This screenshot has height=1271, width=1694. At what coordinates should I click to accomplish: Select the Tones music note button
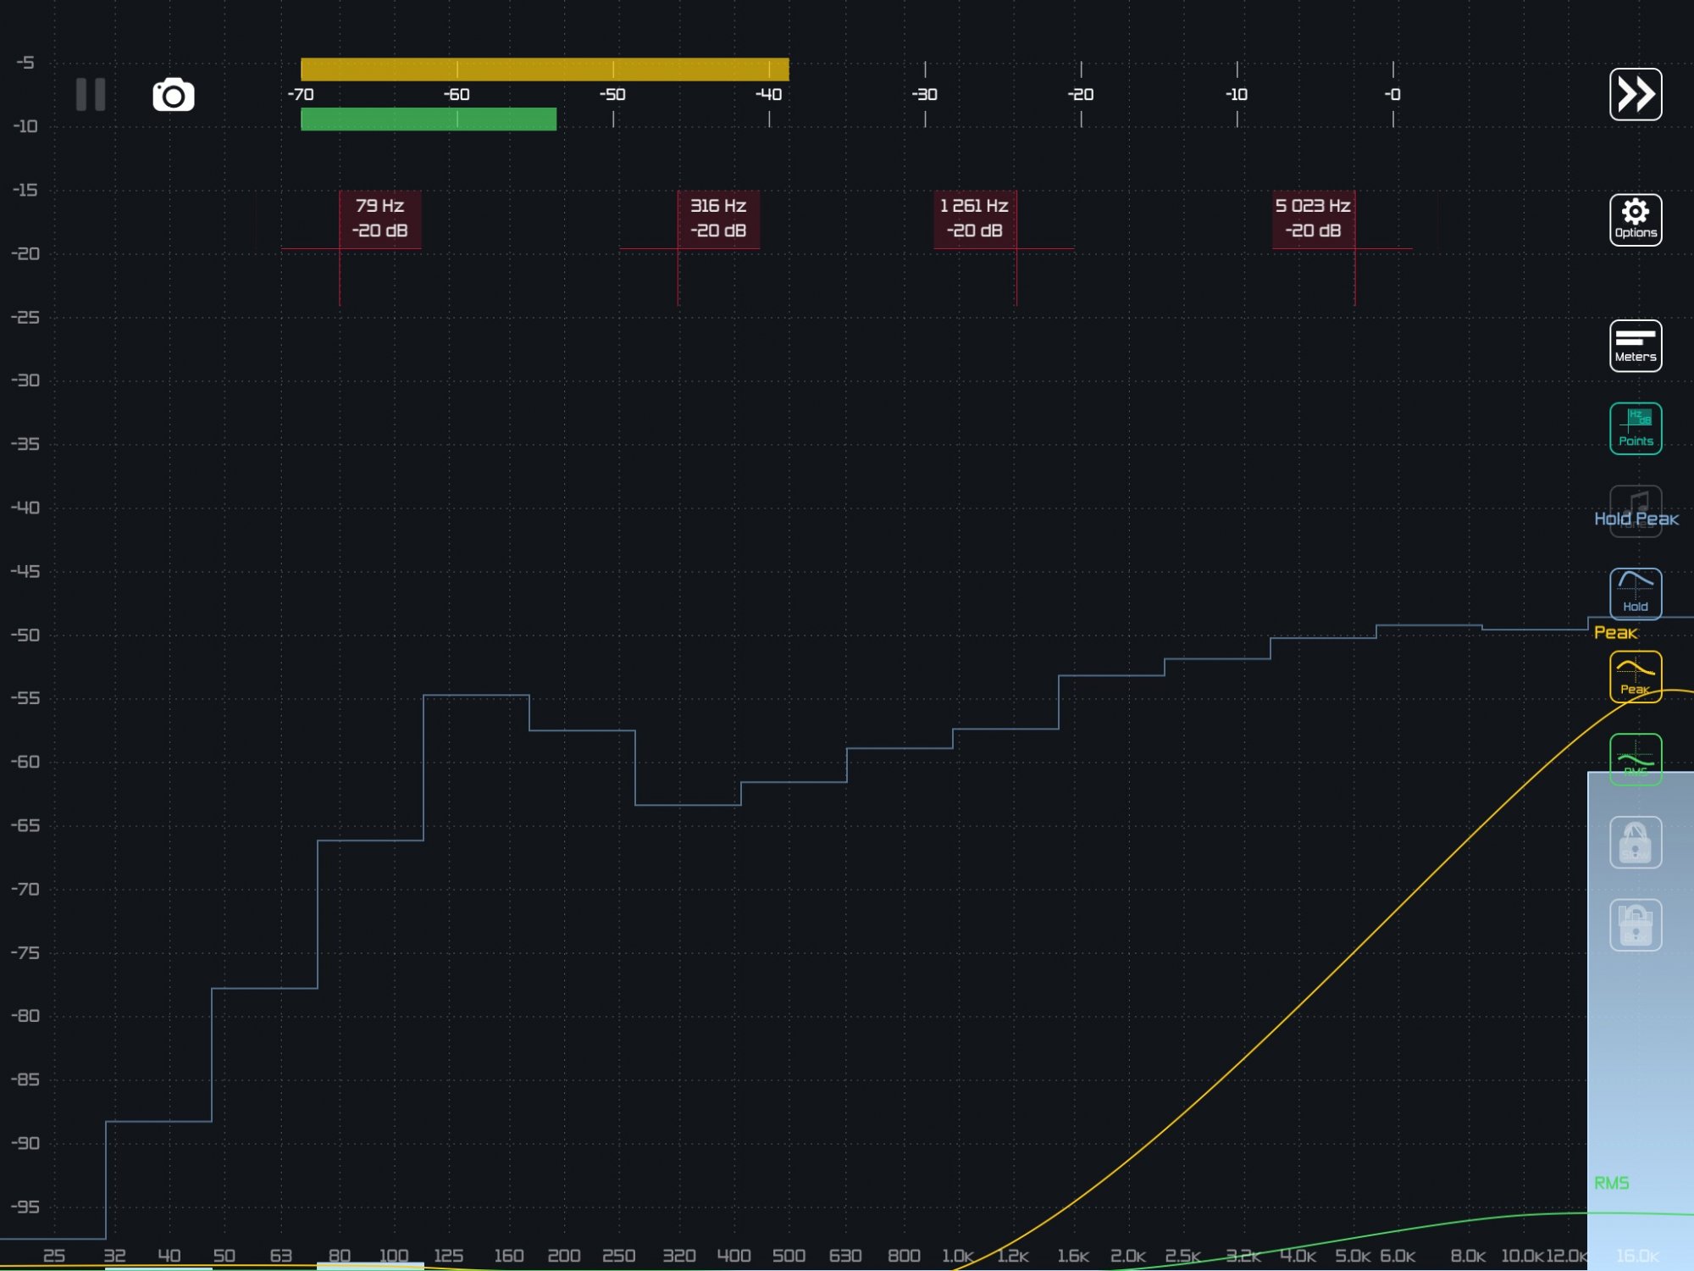[x=1639, y=499]
